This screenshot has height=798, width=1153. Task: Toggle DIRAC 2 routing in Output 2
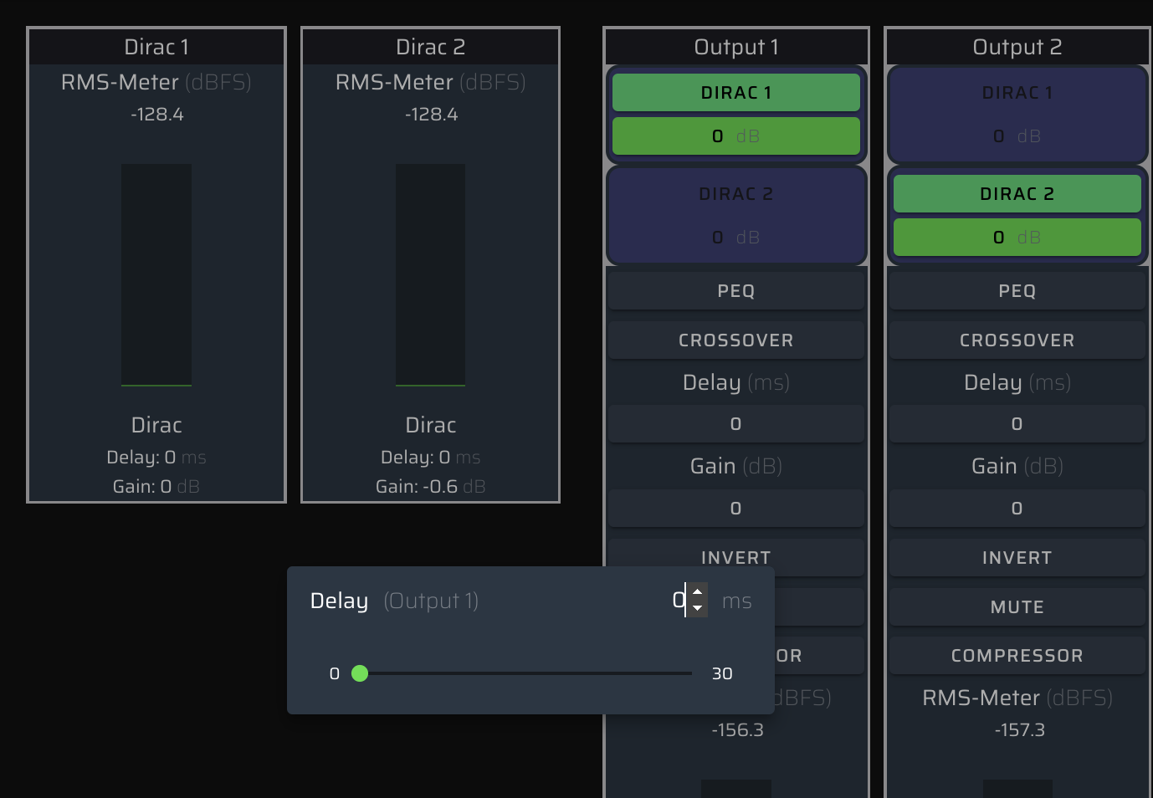tap(1017, 194)
